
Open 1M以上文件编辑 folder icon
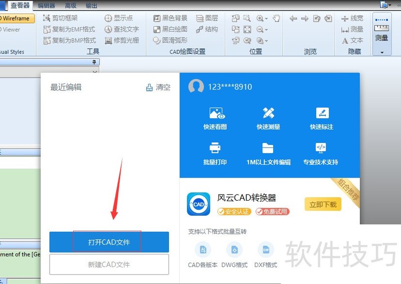coord(268,149)
